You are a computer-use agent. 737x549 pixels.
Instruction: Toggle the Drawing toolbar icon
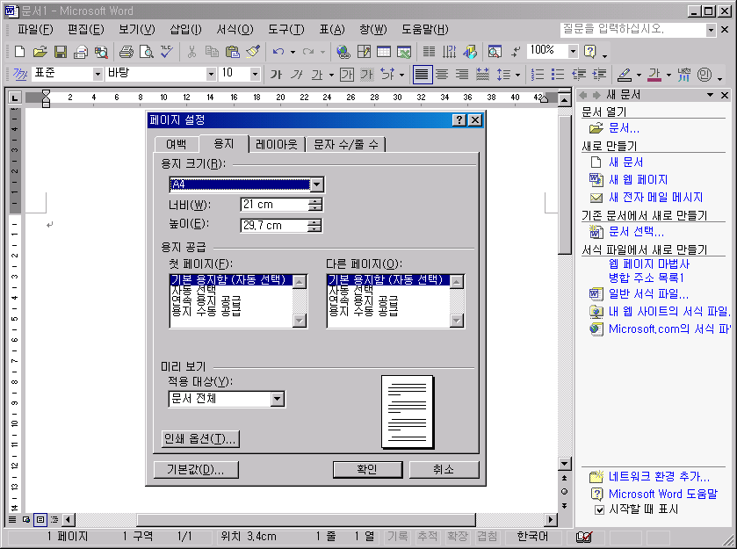click(x=470, y=51)
